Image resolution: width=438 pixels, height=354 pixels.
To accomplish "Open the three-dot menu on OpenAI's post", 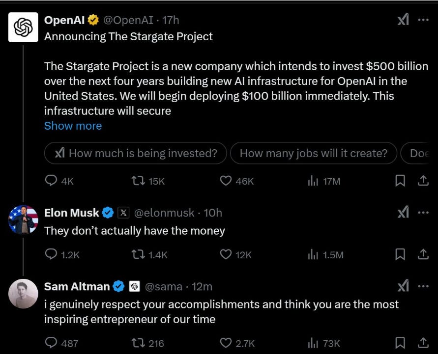I will pyautogui.click(x=423, y=20).
